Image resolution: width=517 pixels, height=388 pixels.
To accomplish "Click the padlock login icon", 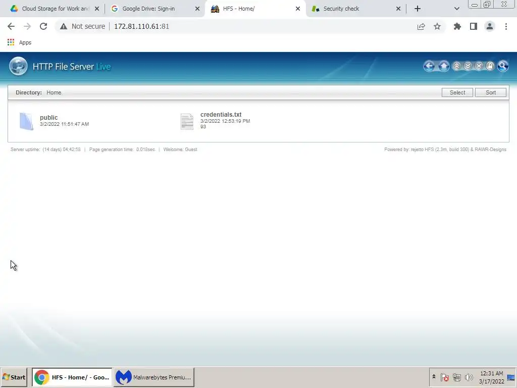I will tap(490, 66).
